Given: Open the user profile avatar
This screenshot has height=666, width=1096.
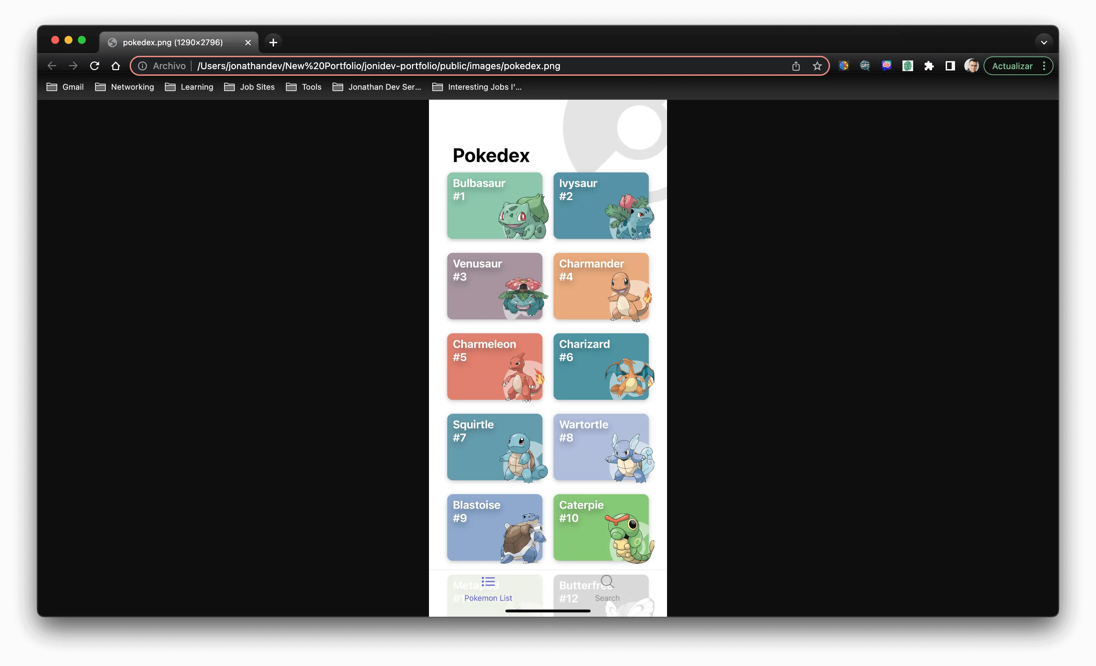Looking at the screenshot, I should point(971,66).
